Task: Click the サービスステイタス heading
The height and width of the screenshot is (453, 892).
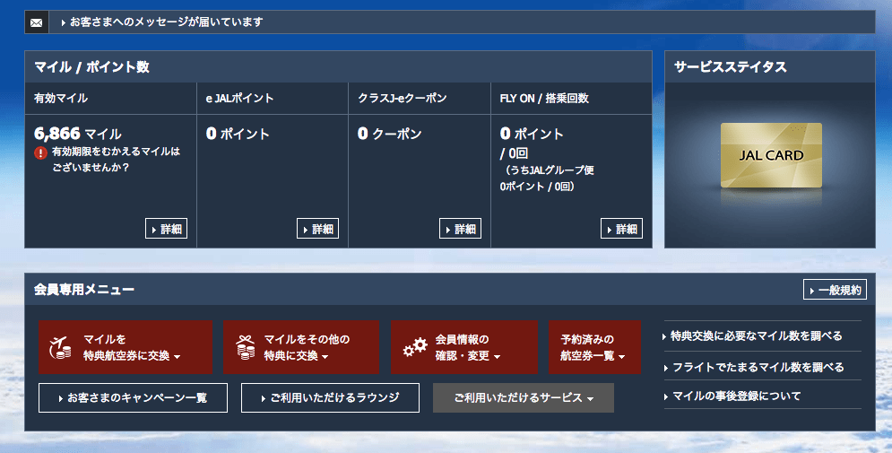Action: tap(731, 66)
